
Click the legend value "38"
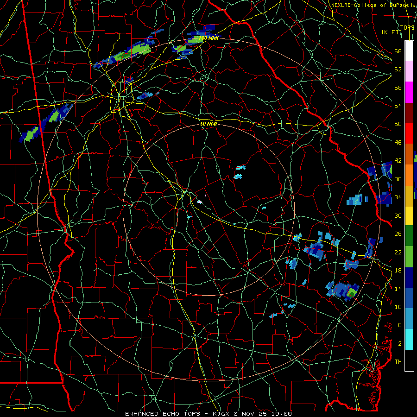click(x=398, y=179)
